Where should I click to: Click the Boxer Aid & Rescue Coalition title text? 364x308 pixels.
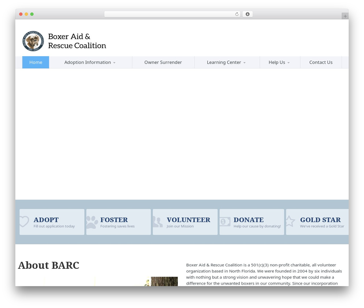[77, 41]
